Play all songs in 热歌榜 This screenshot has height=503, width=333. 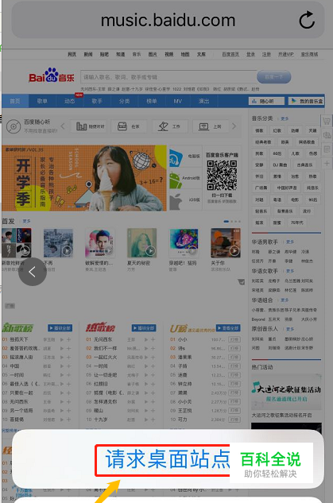[x=144, y=328]
